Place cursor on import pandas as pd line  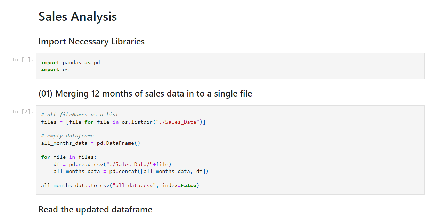tap(71, 62)
